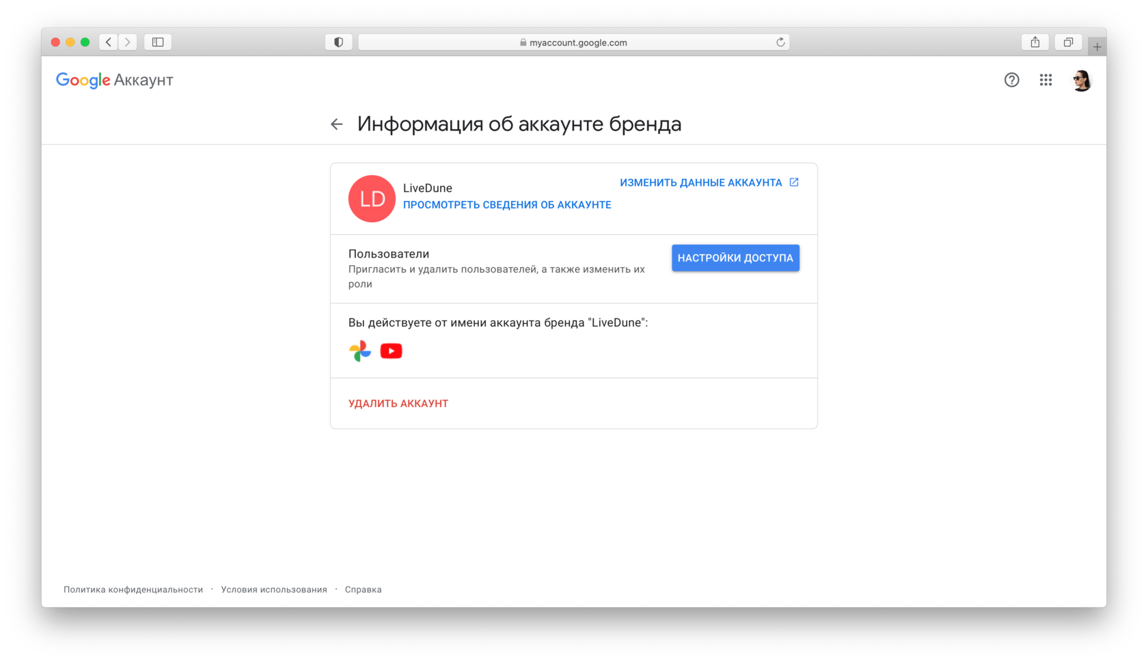Image resolution: width=1148 pixels, height=662 pixels.
Task: Reload the page with the refresh arrow
Action: 780,42
